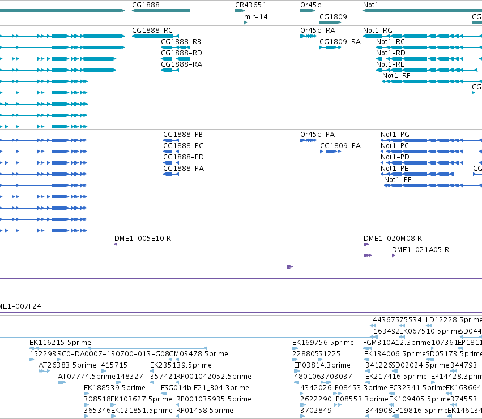Click the Or45b-RA transcript
The width and height of the screenshot is (482, 419).
308,36
